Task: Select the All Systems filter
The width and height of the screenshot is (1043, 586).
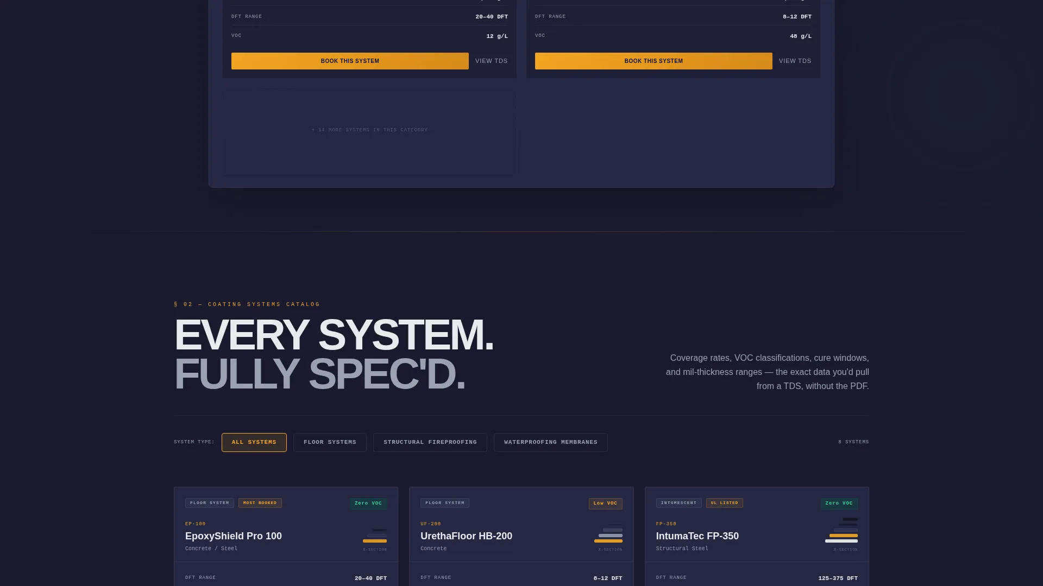Action: pyautogui.click(x=254, y=442)
